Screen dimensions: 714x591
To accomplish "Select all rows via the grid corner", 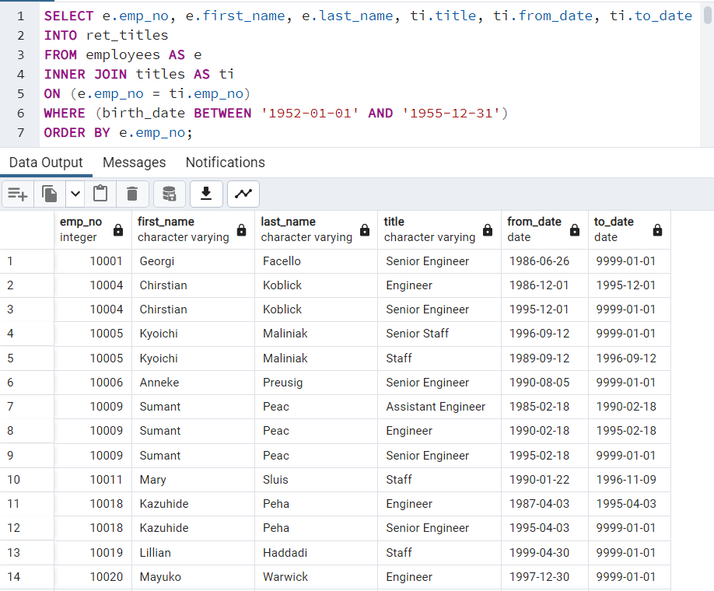I will coord(27,229).
